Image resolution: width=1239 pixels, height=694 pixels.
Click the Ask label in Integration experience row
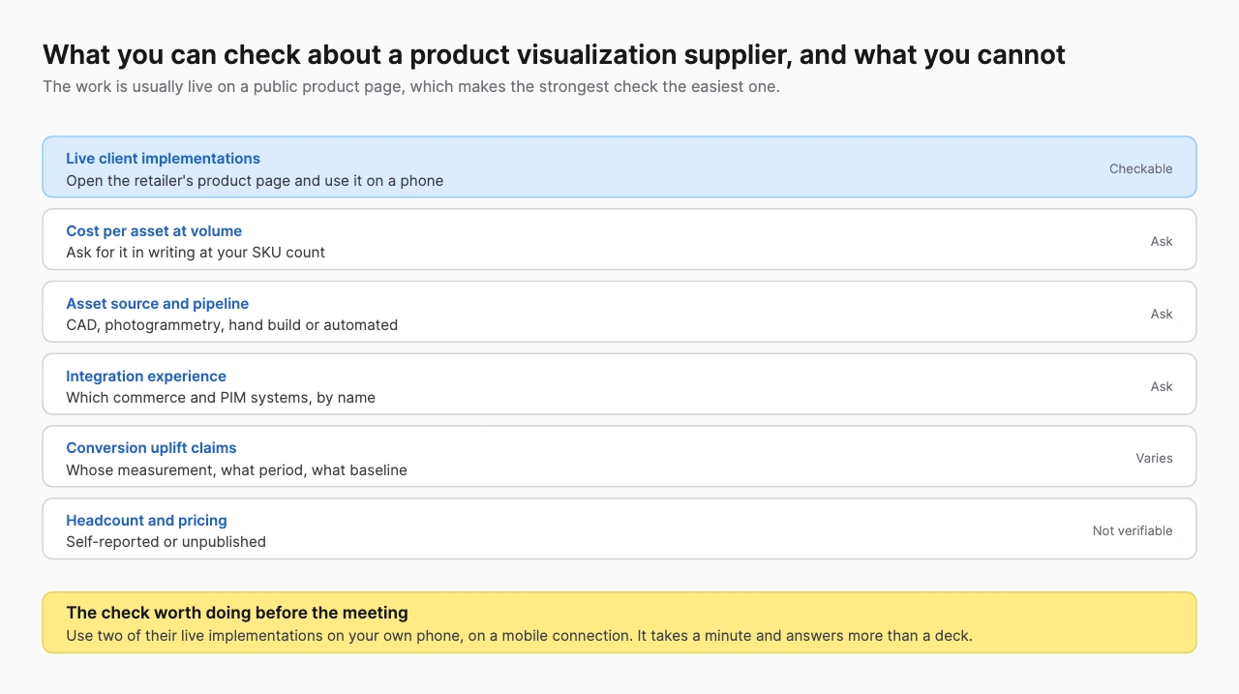click(1162, 386)
